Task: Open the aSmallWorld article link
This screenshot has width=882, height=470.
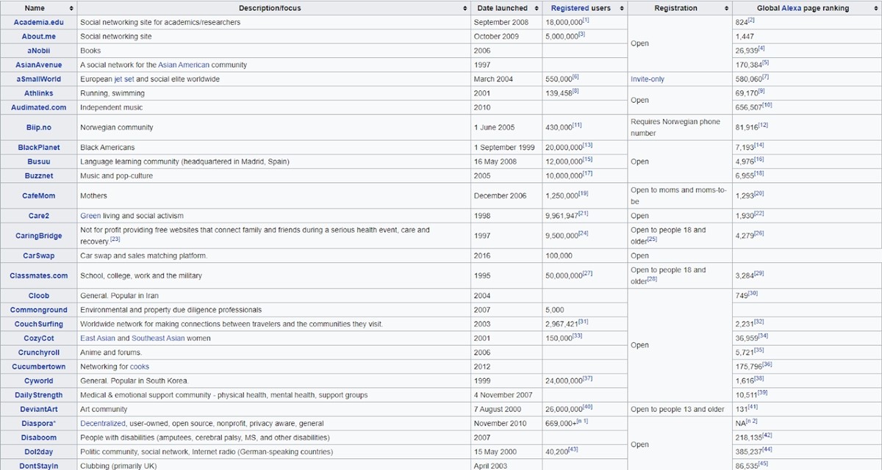Action: (38, 79)
